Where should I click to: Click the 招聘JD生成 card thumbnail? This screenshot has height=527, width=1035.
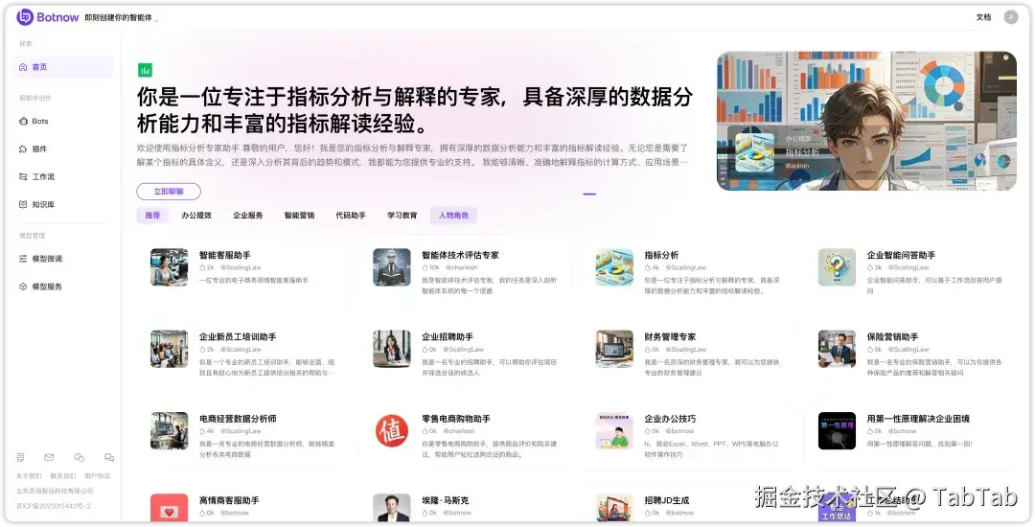click(614, 509)
